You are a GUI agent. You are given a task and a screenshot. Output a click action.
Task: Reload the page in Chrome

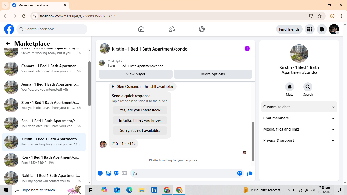coord(24,16)
